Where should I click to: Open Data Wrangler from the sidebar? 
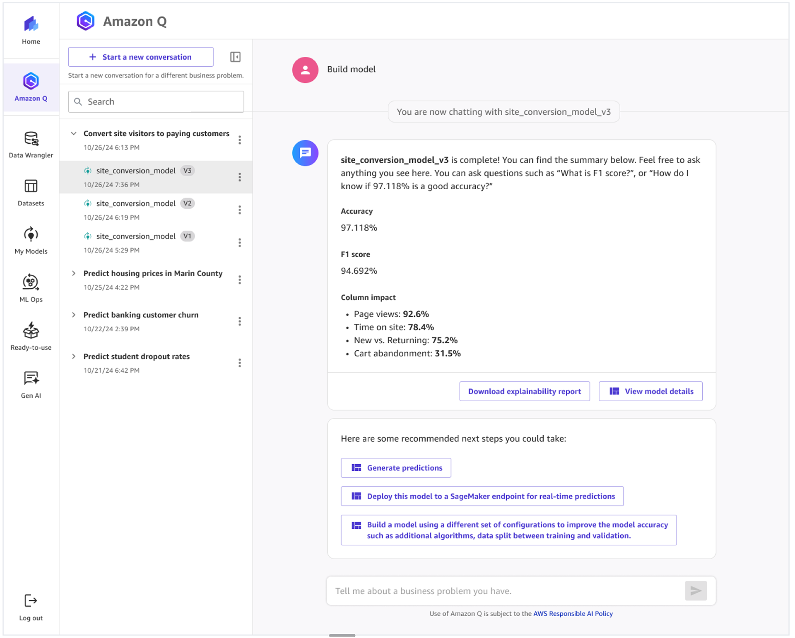click(x=31, y=144)
